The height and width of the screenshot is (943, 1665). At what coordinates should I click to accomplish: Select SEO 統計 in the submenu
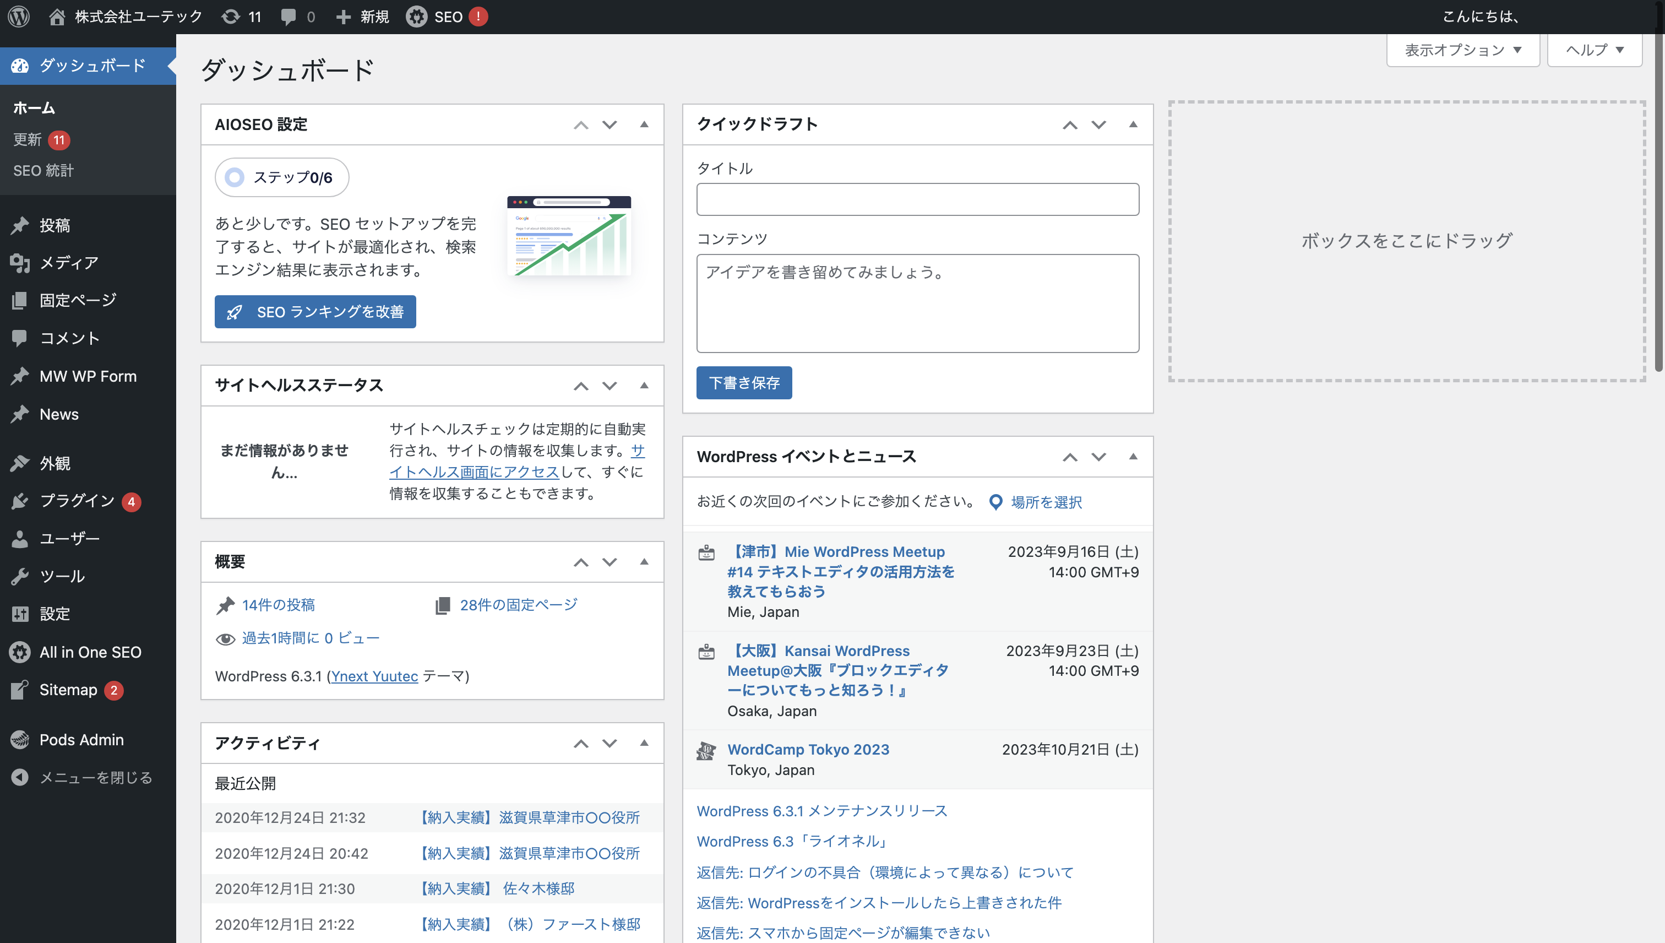[x=43, y=170]
